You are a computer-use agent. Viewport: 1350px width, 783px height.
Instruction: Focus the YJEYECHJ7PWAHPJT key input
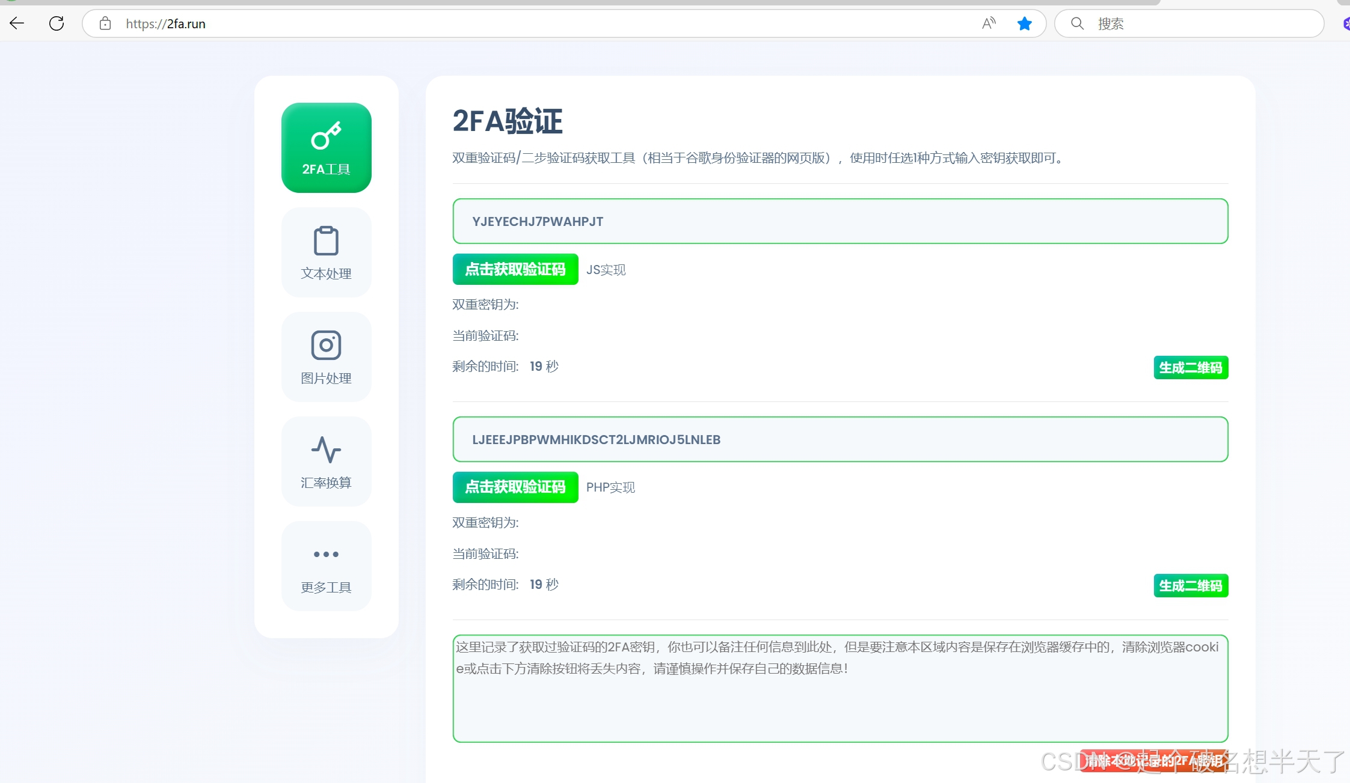839,221
